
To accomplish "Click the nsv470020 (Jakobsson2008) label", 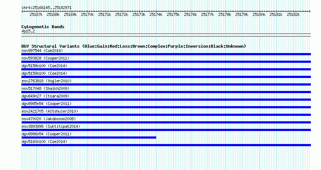I will click(49, 119).
